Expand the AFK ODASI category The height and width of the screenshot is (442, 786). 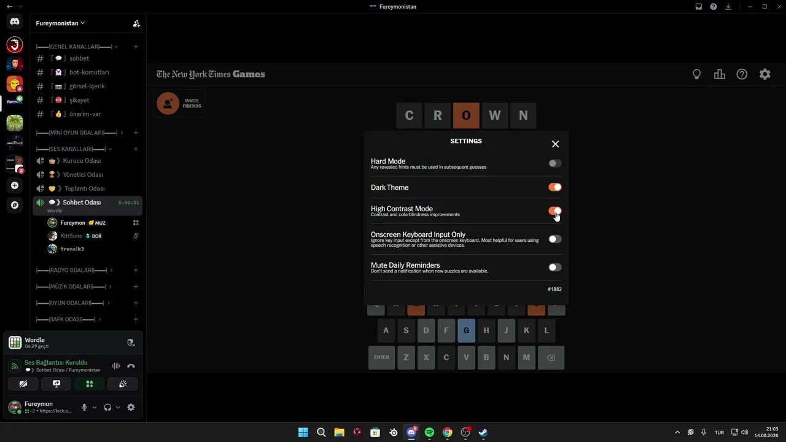(x=69, y=320)
